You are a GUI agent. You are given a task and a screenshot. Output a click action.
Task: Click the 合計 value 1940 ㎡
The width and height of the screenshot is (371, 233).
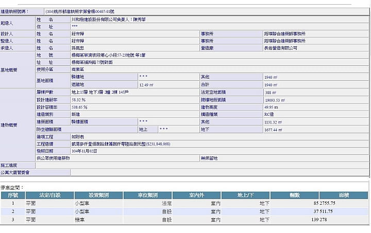click(271, 85)
